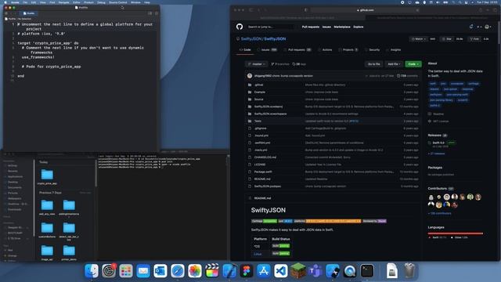This screenshot has height=282, width=501.
Task: Open Photos app in the Dock
Action: click(x=195, y=271)
